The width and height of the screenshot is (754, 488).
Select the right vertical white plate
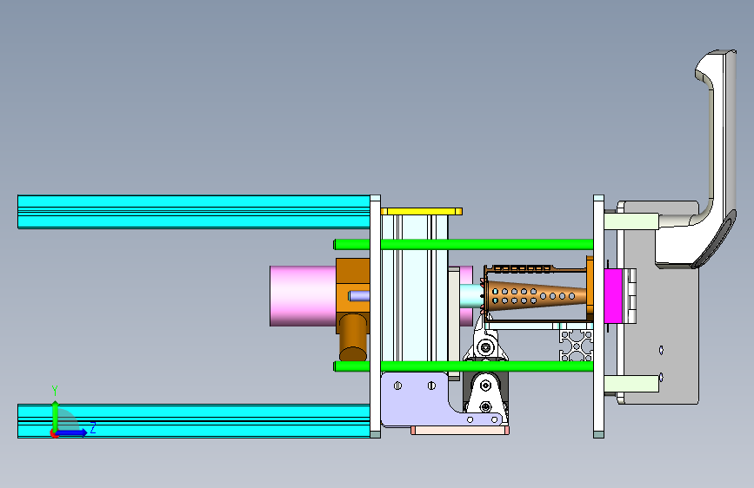tap(598, 317)
